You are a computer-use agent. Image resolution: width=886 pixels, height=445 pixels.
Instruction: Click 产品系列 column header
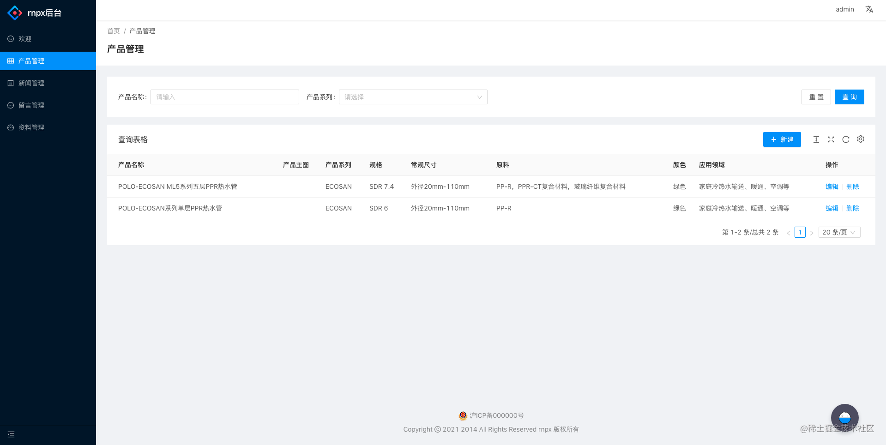(x=338, y=165)
